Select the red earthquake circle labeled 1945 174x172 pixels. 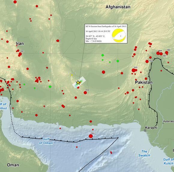[91, 136]
